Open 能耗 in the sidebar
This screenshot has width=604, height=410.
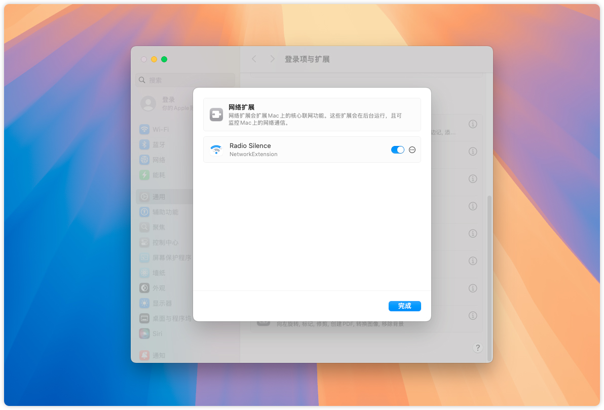pyautogui.click(x=166, y=175)
